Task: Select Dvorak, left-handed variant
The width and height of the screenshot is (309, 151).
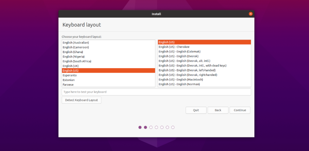Action: click(204, 70)
